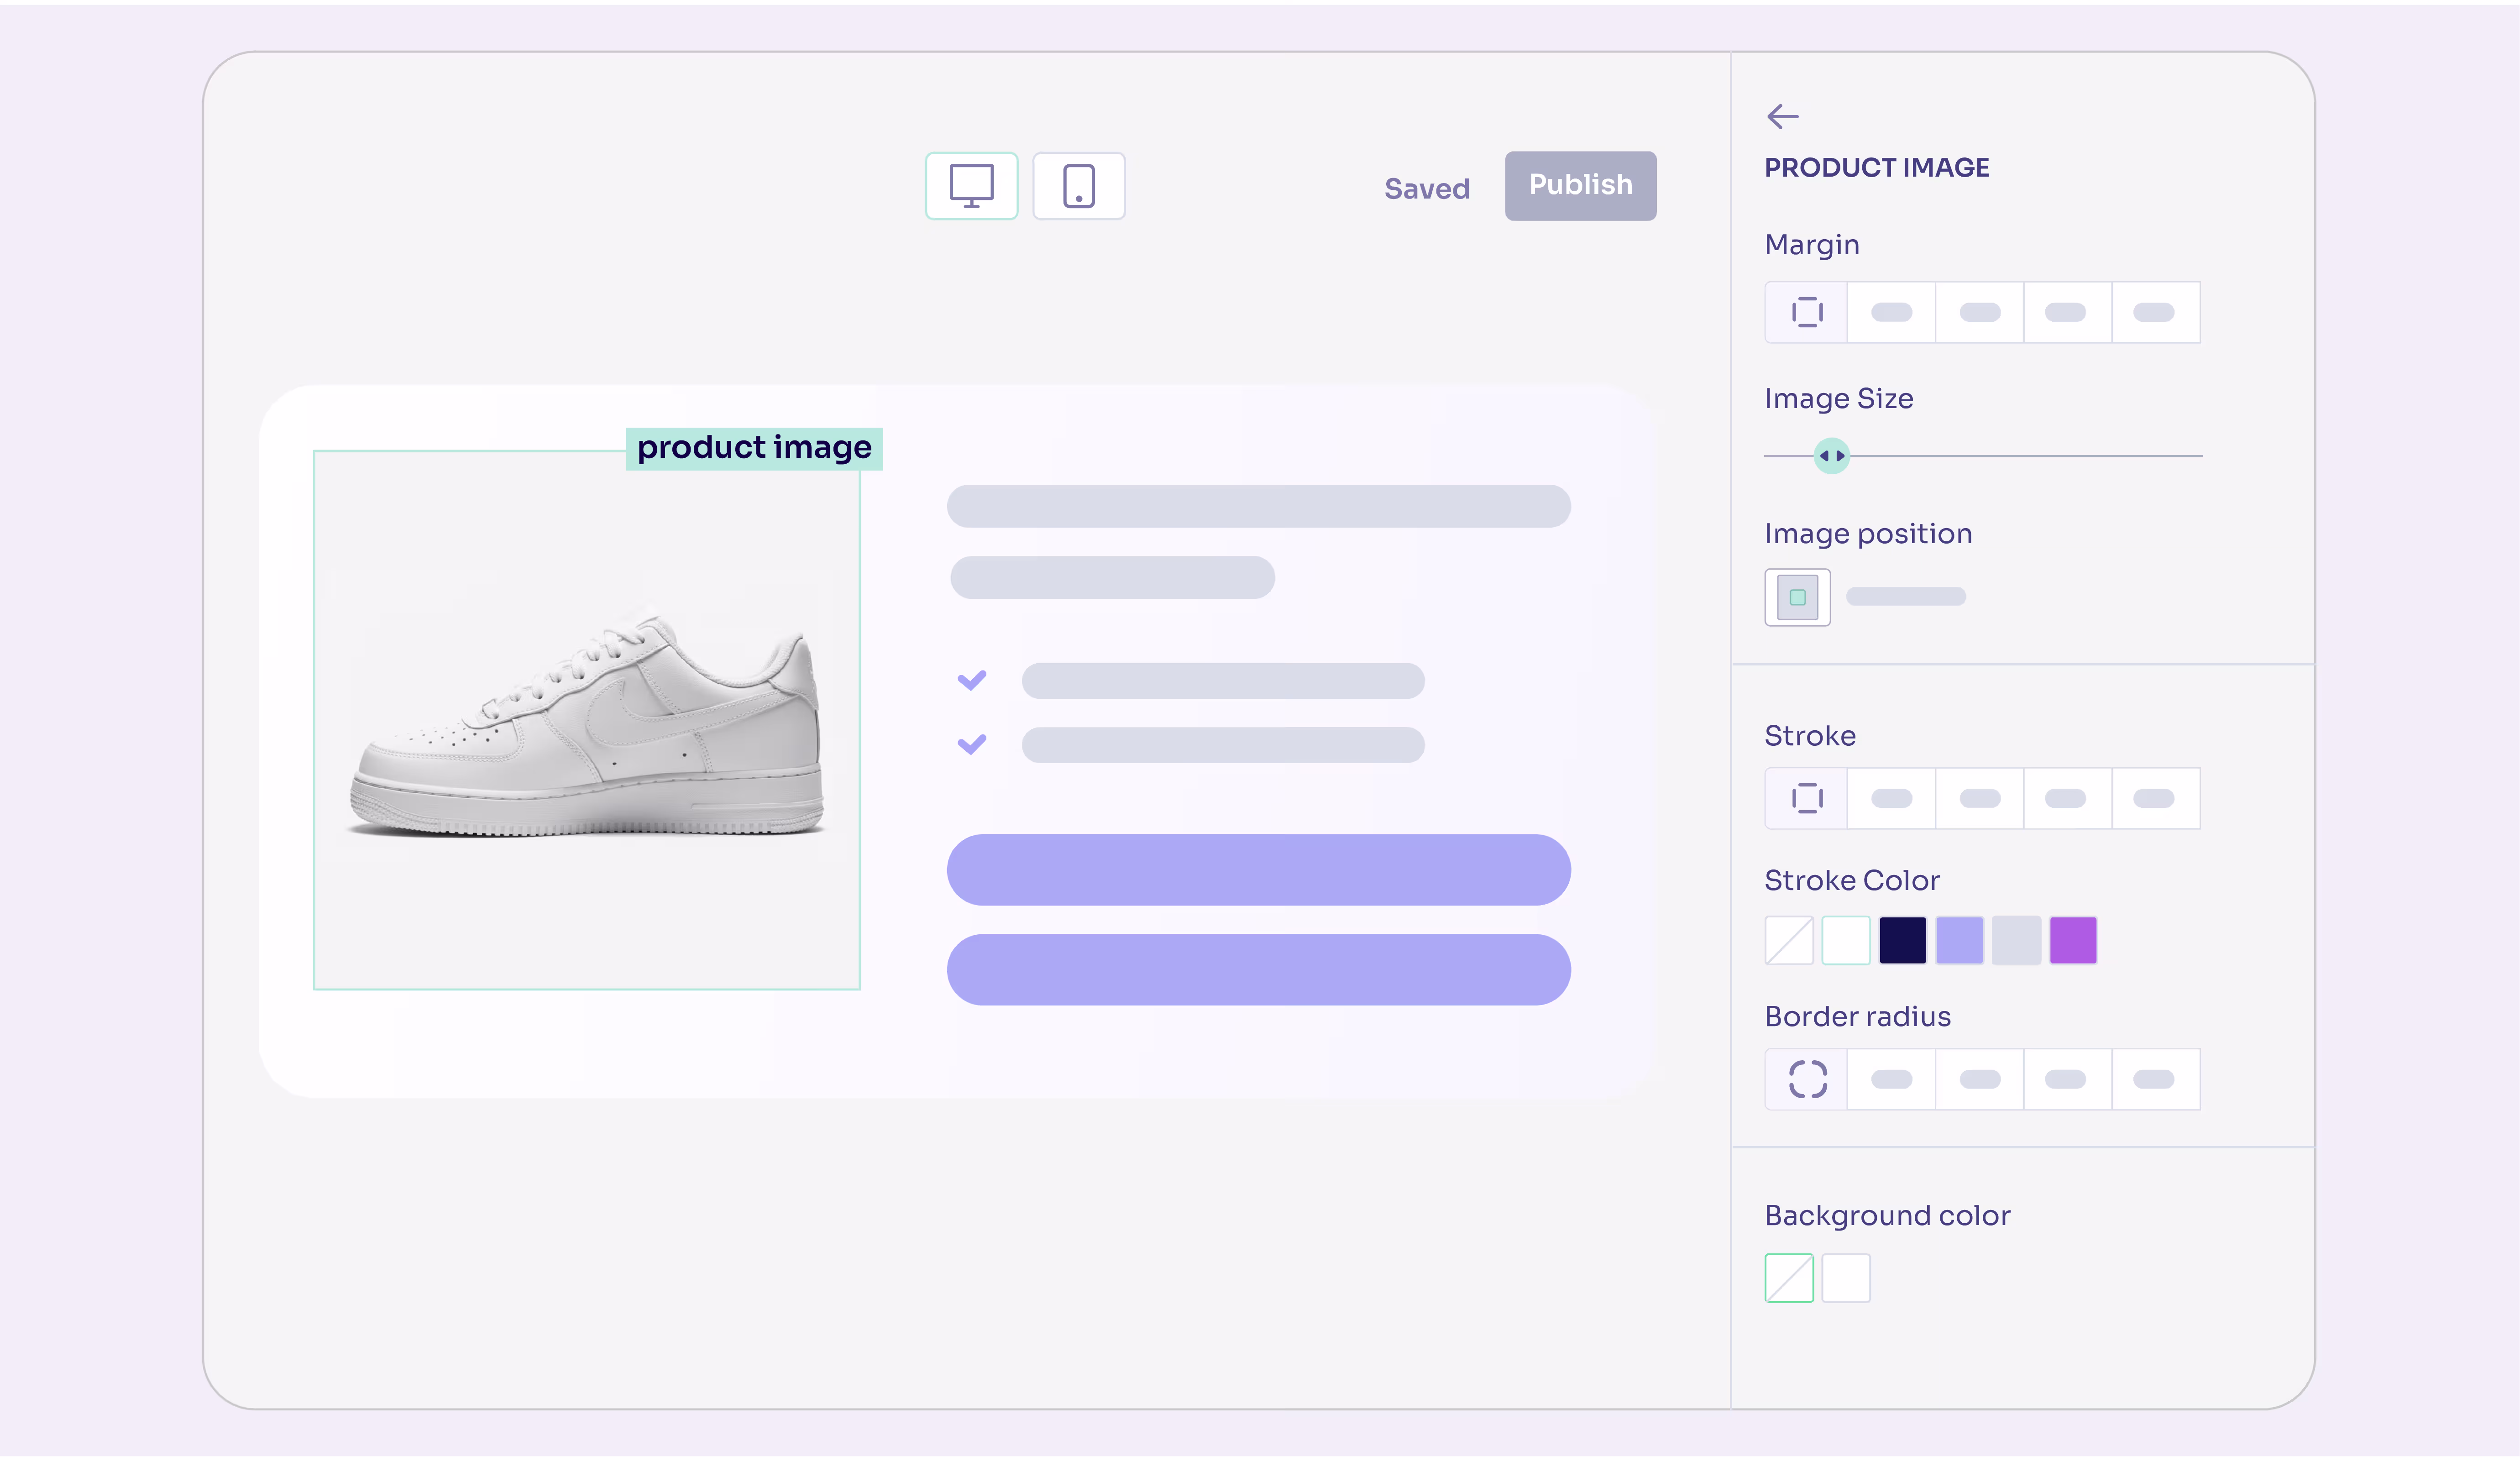Viewport: 2520px width, 1461px height.
Task: Pick the lavender stroke color swatch
Action: [x=1959, y=940]
